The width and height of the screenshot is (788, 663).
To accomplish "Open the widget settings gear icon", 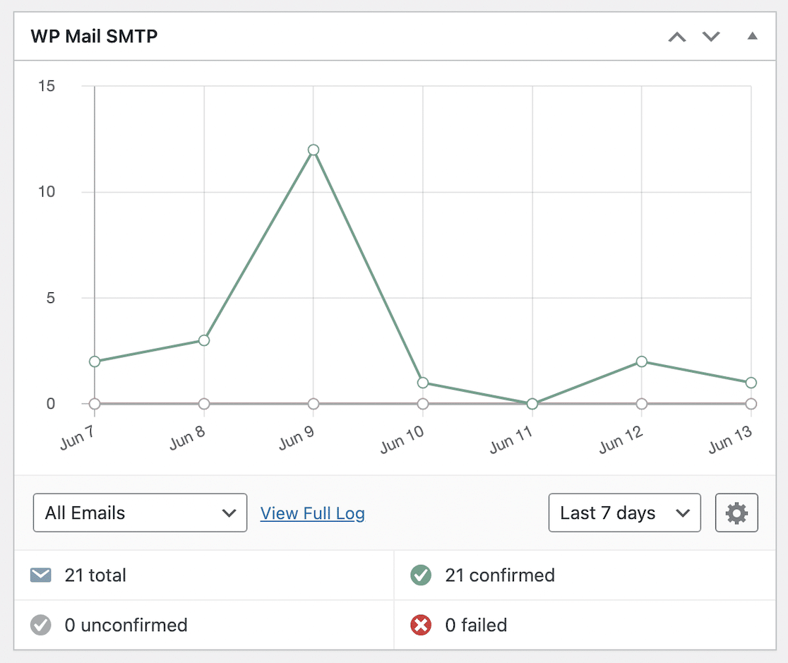I will pos(736,513).
